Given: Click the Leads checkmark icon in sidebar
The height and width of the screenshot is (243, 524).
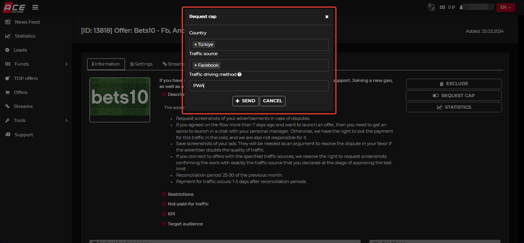Looking at the screenshot, I should [7, 50].
